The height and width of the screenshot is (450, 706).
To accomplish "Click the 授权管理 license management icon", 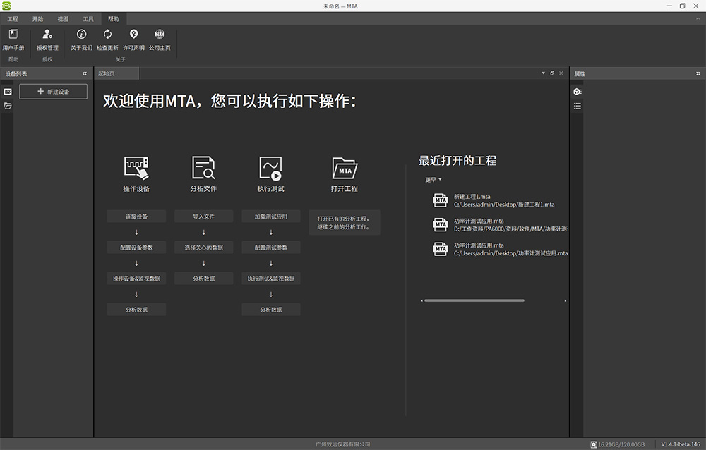I will pos(47,35).
